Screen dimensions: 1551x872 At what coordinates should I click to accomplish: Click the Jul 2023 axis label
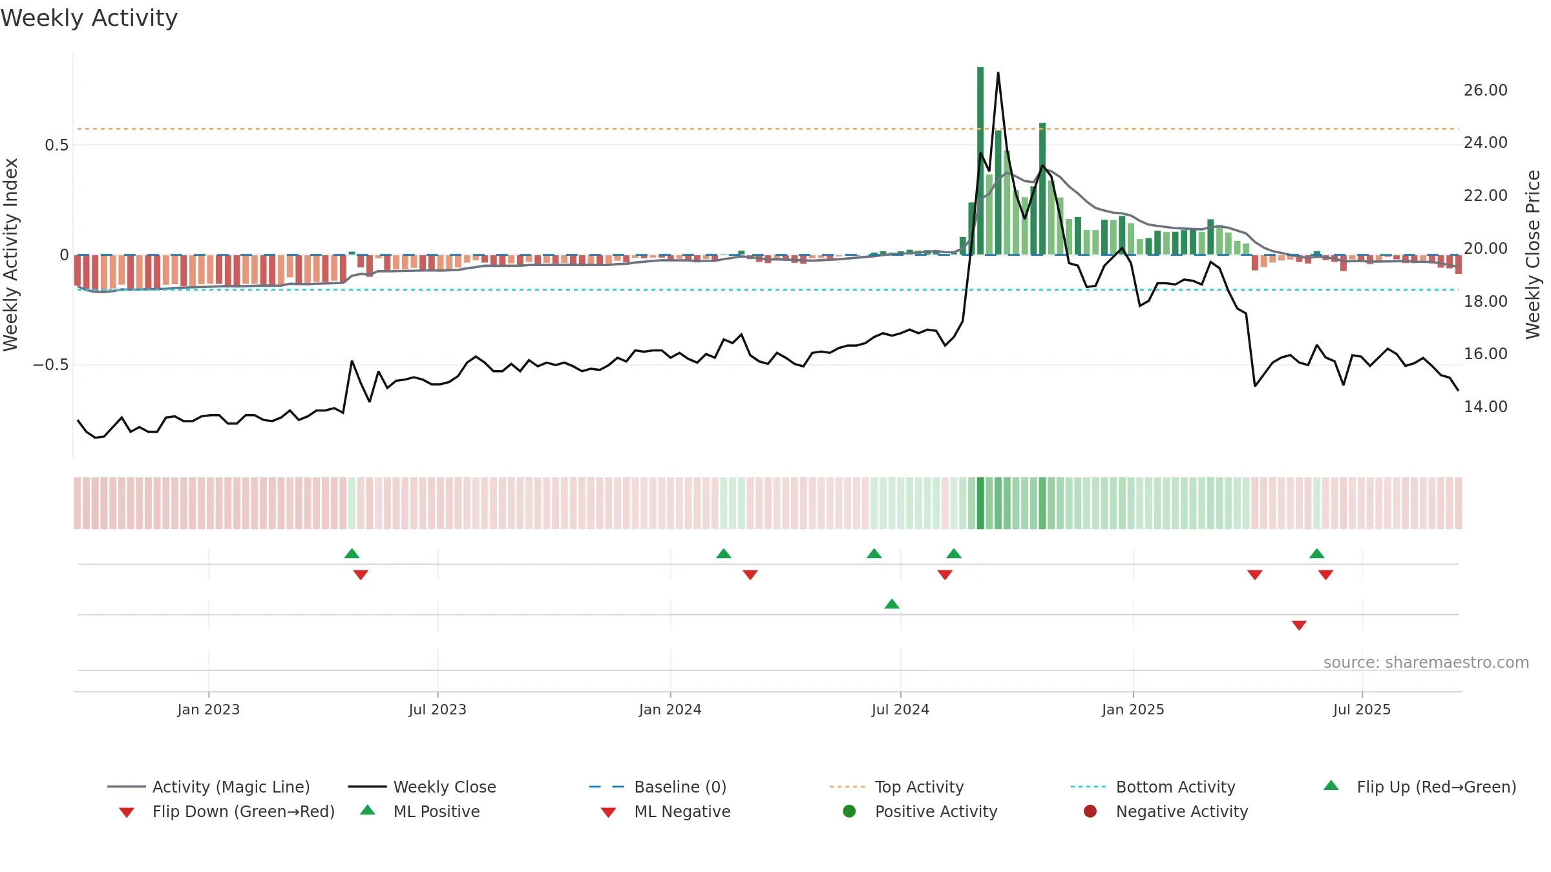438,709
